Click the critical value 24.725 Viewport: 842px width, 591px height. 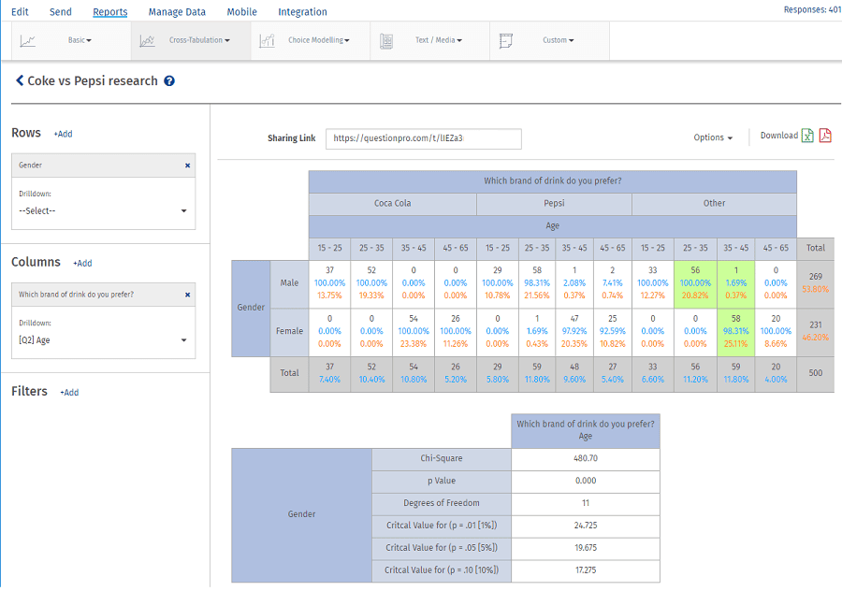[586, 526]
